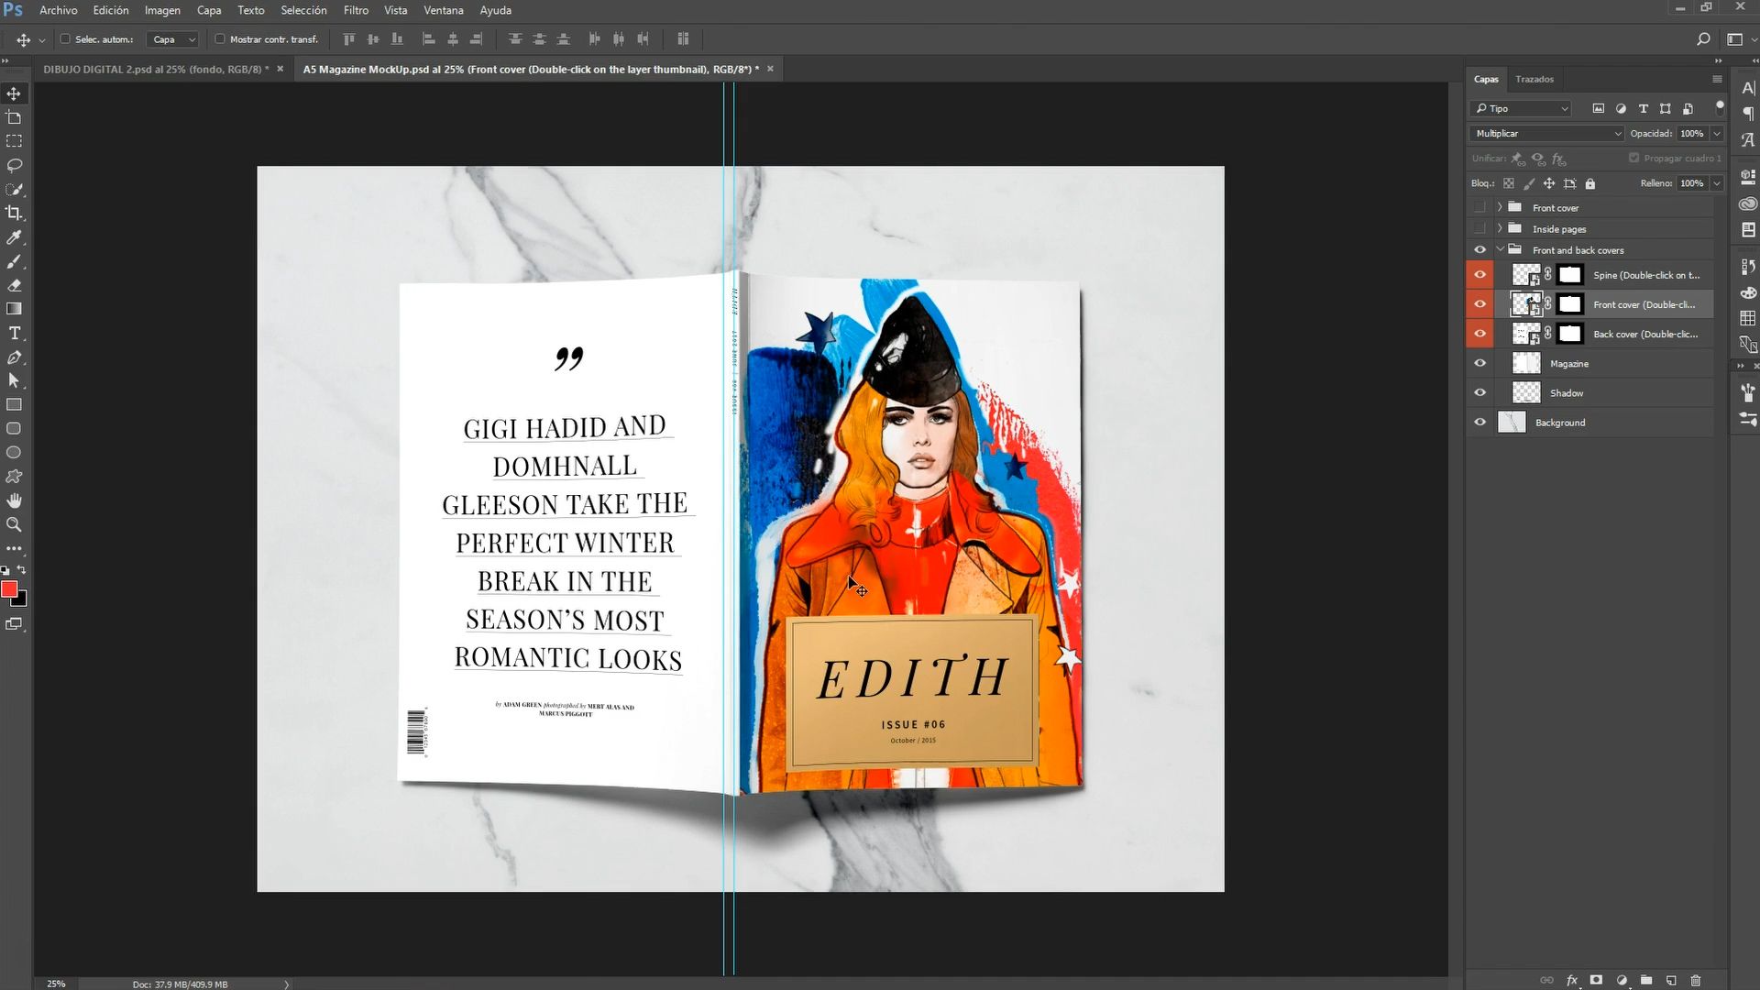The image size is (1760, 990).
Task: Select the Custom Shape tool
Action: (14, 477)
